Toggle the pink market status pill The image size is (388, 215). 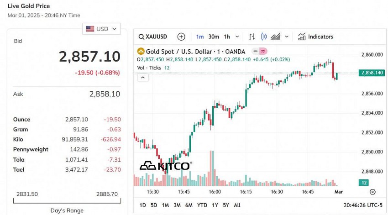coord(263,52)
